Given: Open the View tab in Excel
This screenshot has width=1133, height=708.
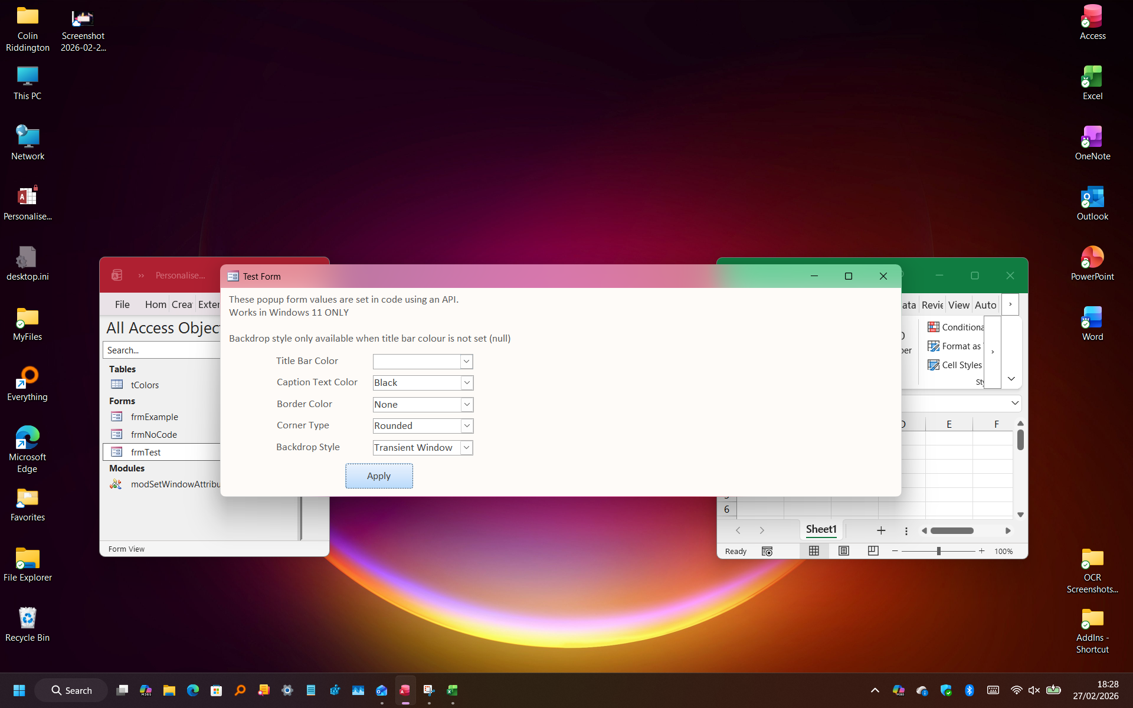Looking at the screenshot, I should [958, 305].
